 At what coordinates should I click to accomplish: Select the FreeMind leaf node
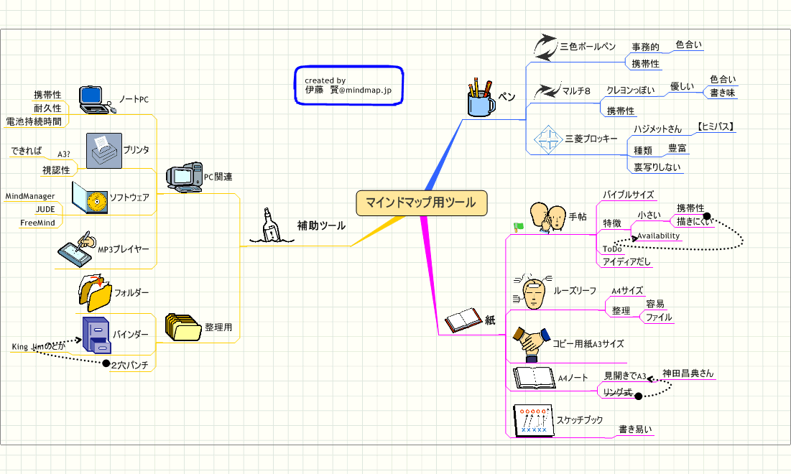click(38, 223)
